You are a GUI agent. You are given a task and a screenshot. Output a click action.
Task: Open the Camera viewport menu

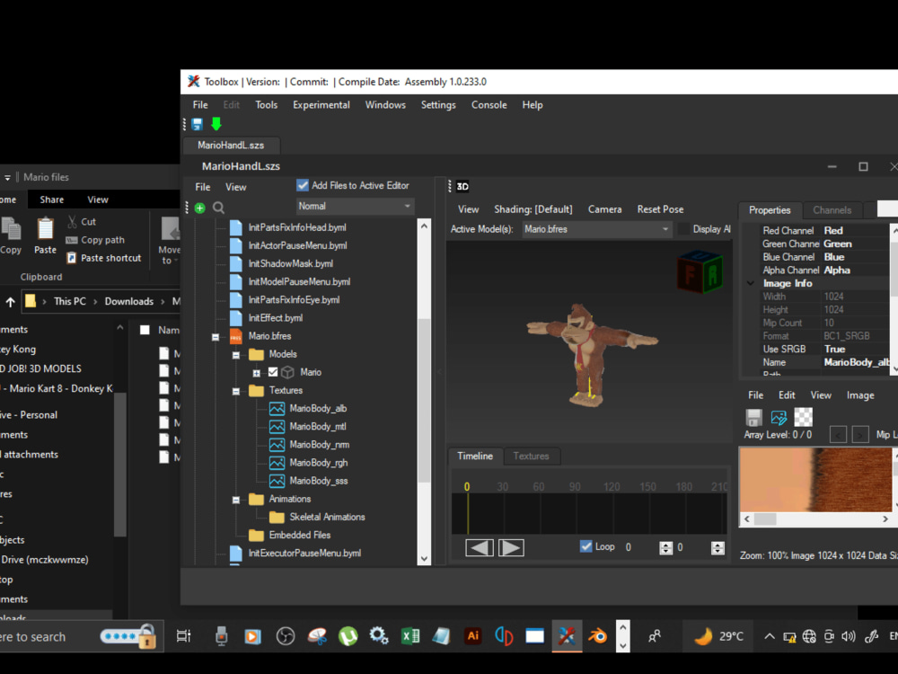pyautogui.click(x=604, y=209)
